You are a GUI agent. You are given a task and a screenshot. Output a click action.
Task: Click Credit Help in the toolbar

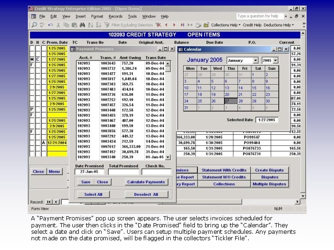252,25
